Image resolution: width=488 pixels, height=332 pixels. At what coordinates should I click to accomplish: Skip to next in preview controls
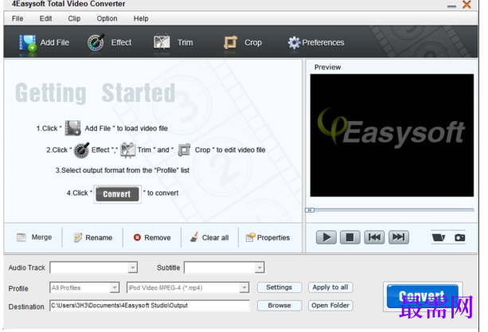pyautogui.click(x=399, y=237)
